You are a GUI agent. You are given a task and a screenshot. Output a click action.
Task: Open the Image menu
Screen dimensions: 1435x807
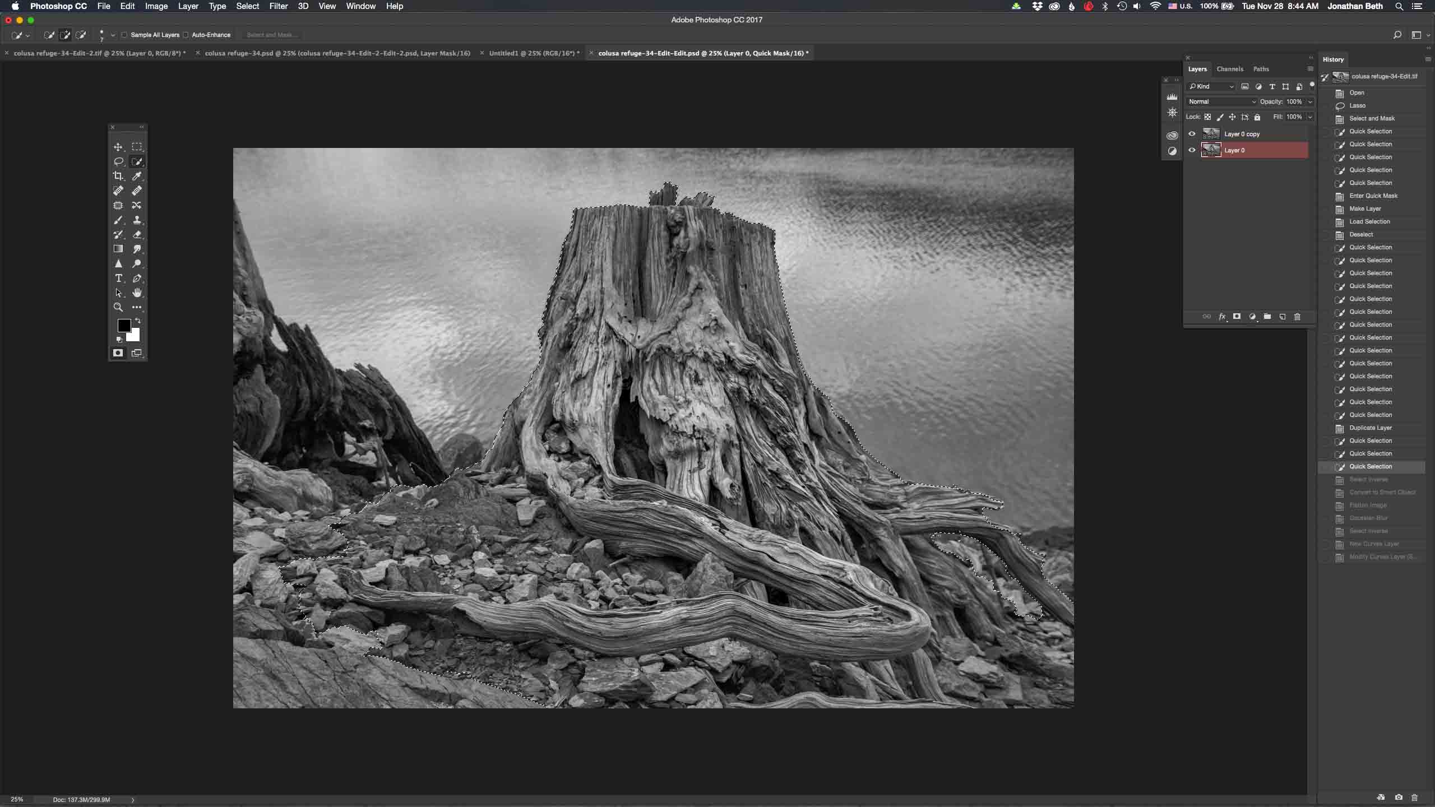click(x=156, y=6)
